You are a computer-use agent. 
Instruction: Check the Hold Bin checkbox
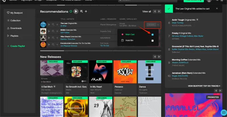[x=152, y=41]
